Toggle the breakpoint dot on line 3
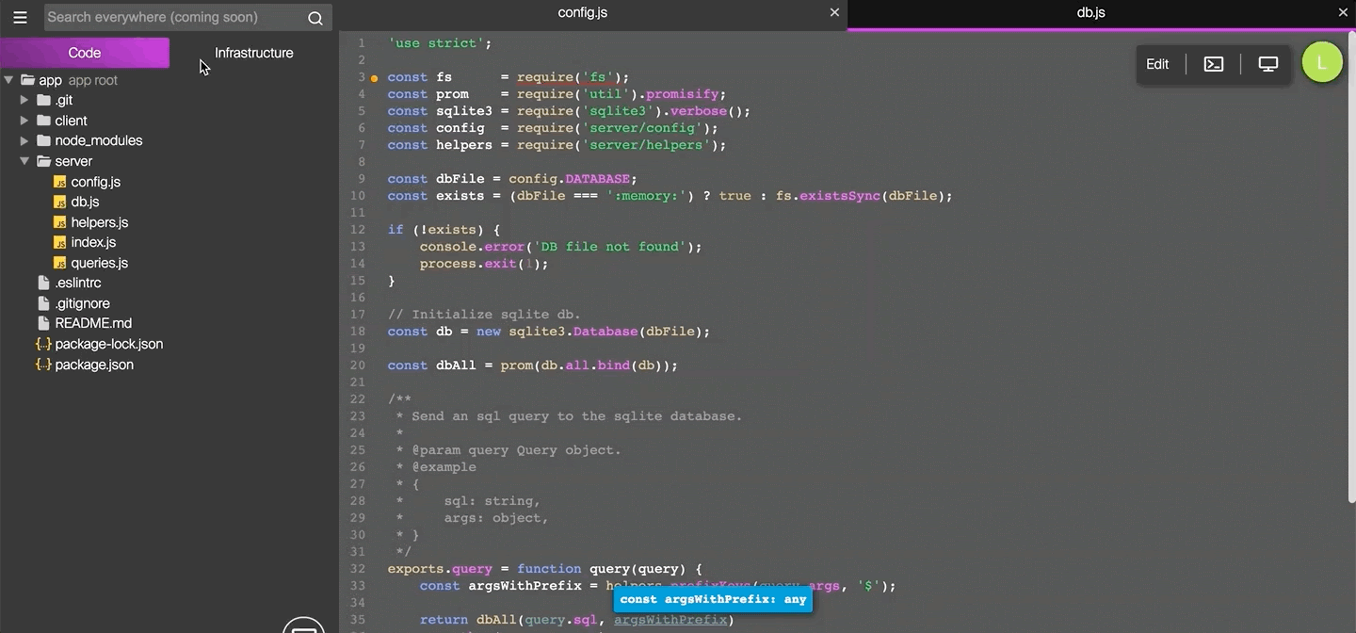Viewport: 1356px width, 633px height. 374,76
